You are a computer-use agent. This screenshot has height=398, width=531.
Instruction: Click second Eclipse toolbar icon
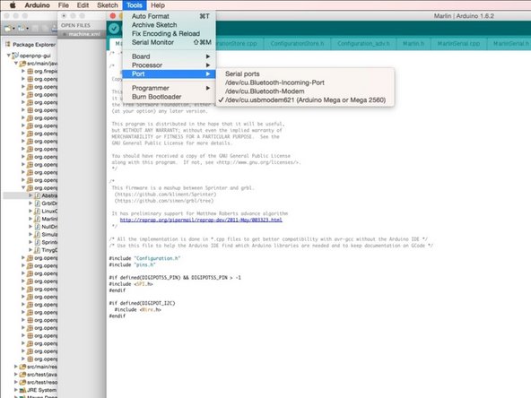(x=22, y=29)
